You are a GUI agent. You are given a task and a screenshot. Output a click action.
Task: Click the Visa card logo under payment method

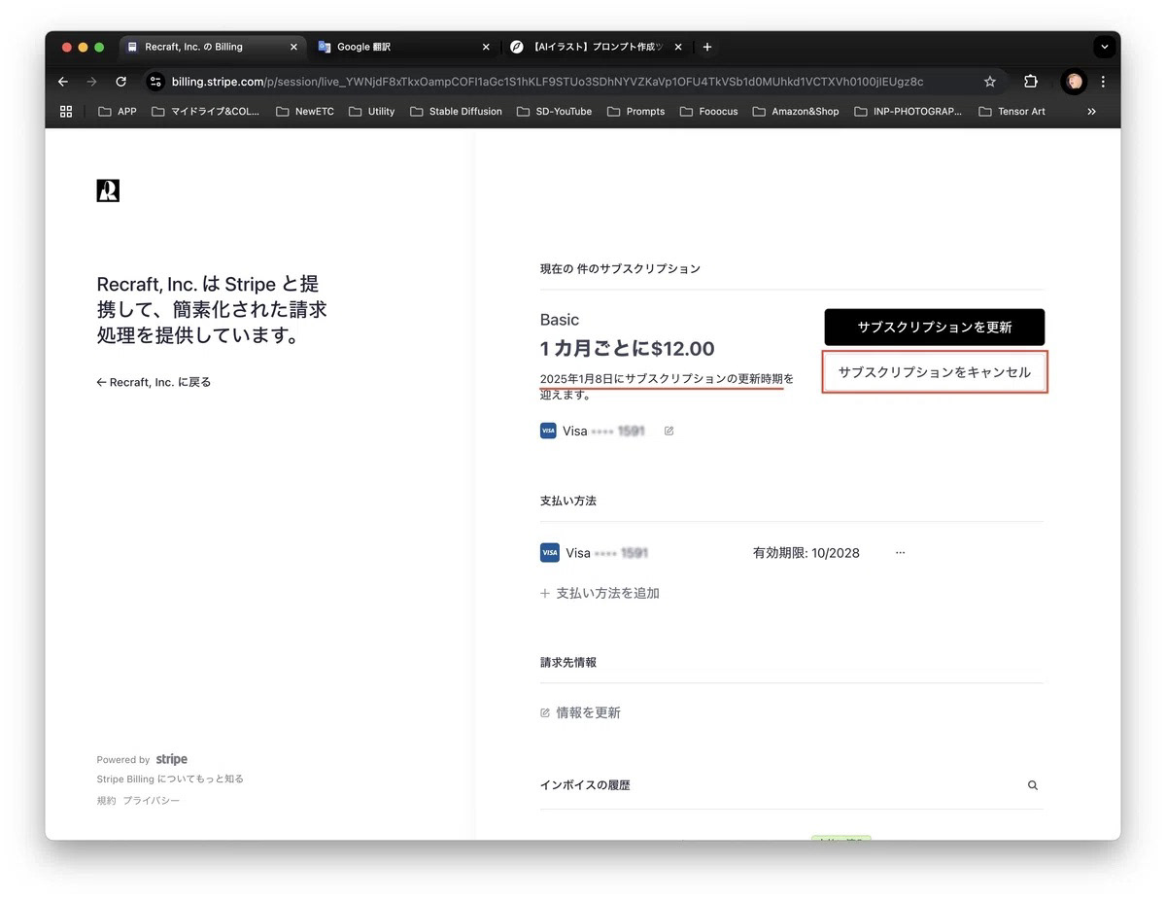point(549,553)
